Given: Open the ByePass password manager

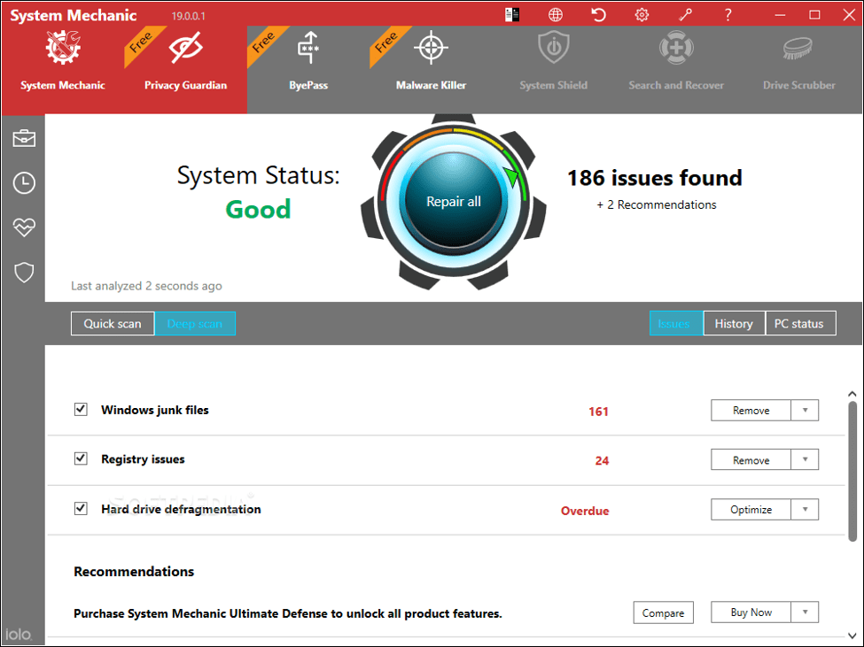Looking at the screenshot, I should pyautogui.click(x=308, y=60).
